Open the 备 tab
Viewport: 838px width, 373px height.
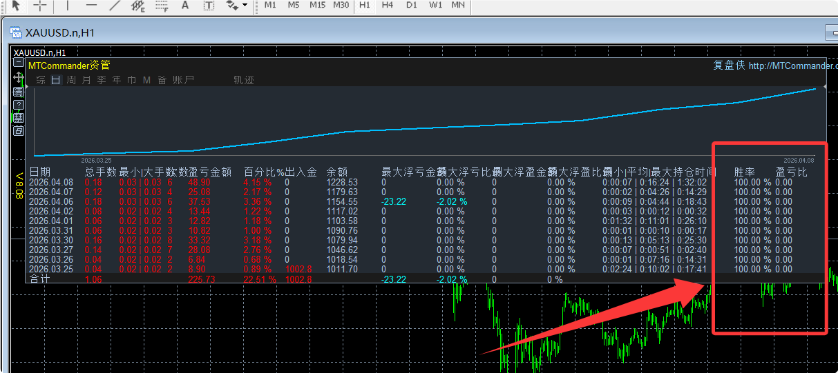162,80
